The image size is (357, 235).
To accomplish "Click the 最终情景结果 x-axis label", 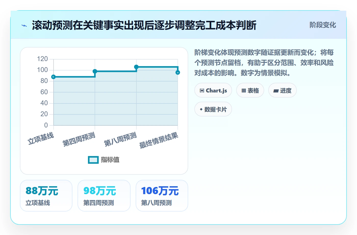I will click(159, 140).
